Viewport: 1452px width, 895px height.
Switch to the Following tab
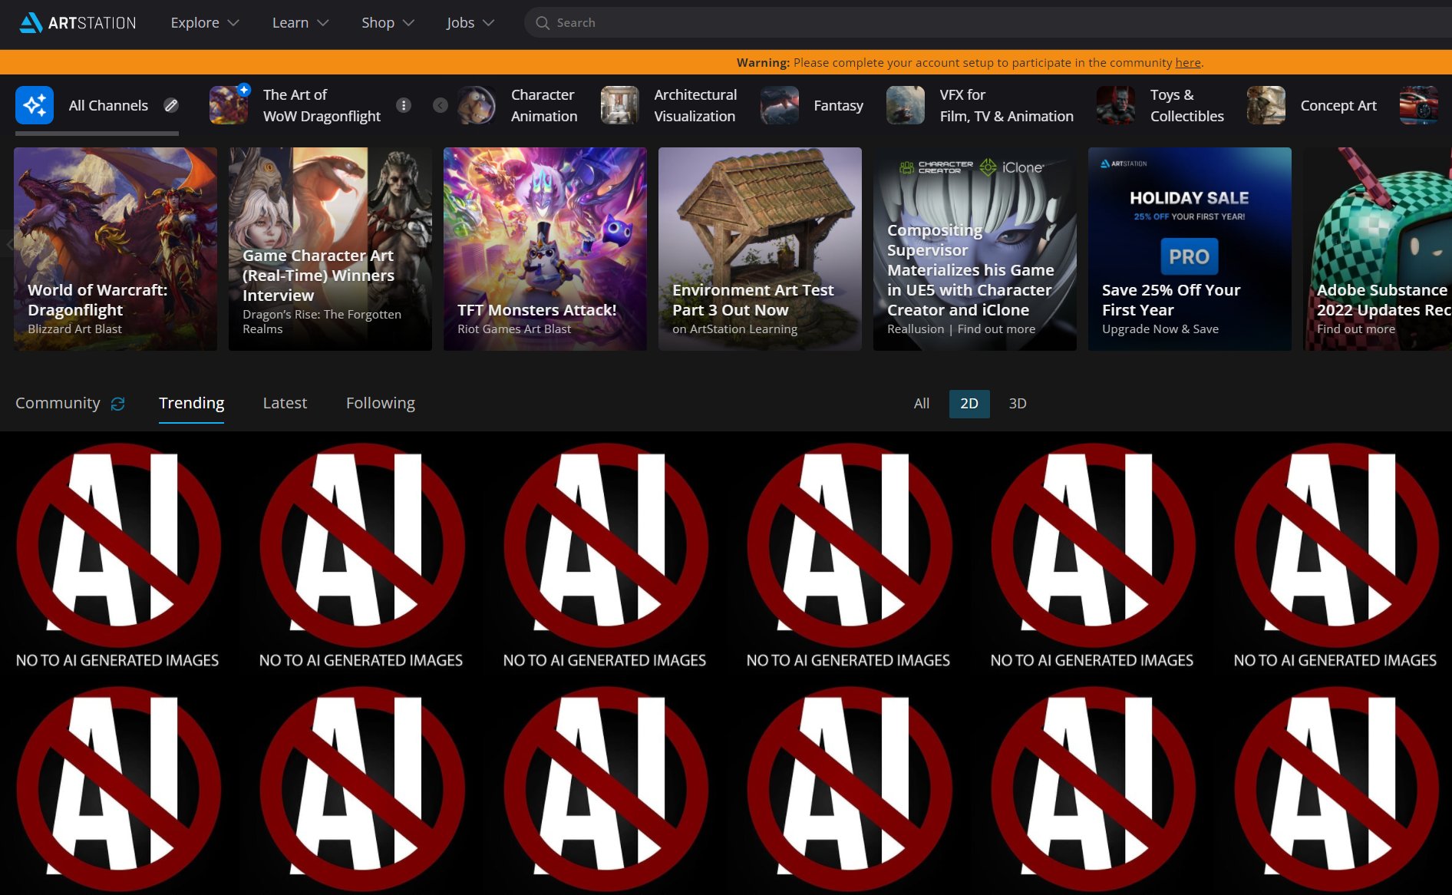[x=380, y=403]
